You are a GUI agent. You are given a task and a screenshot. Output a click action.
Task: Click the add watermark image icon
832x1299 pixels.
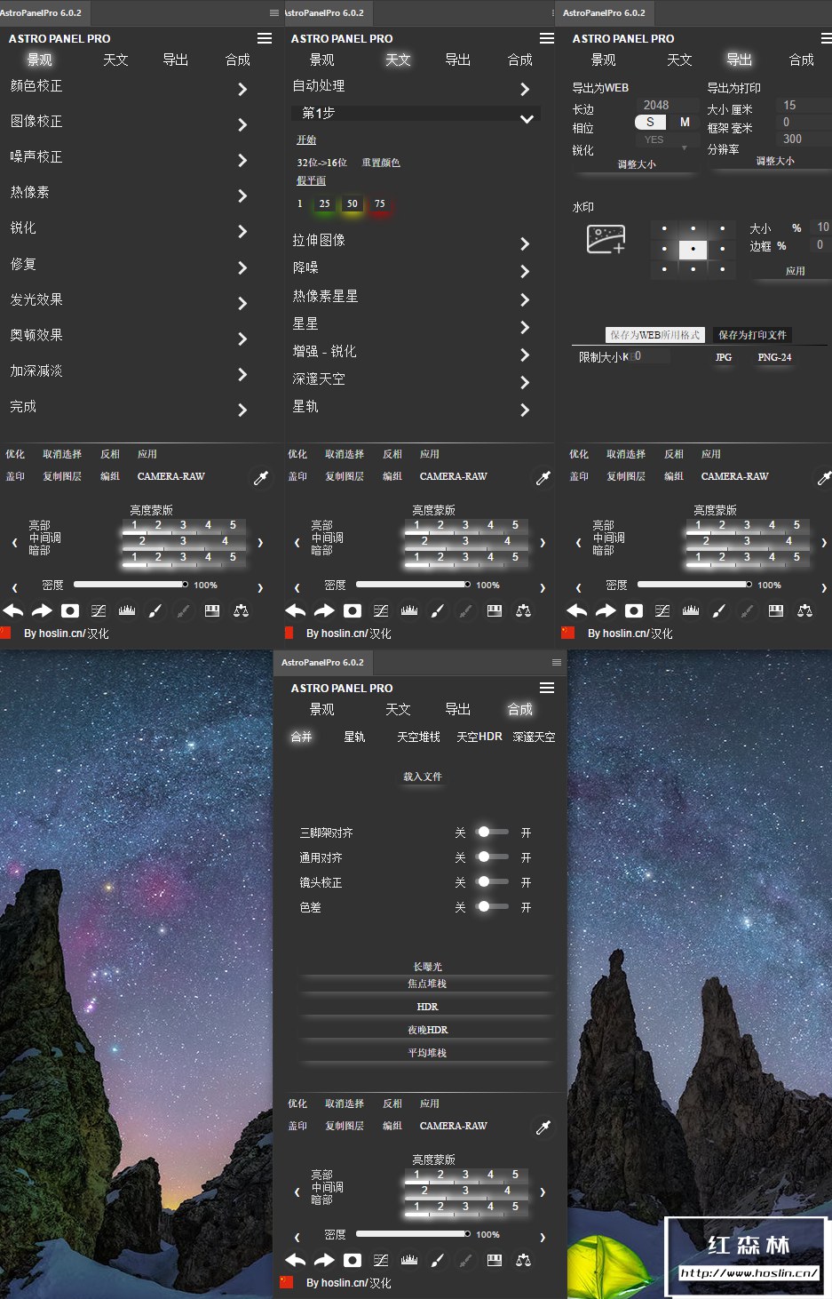tap(606, 239)
